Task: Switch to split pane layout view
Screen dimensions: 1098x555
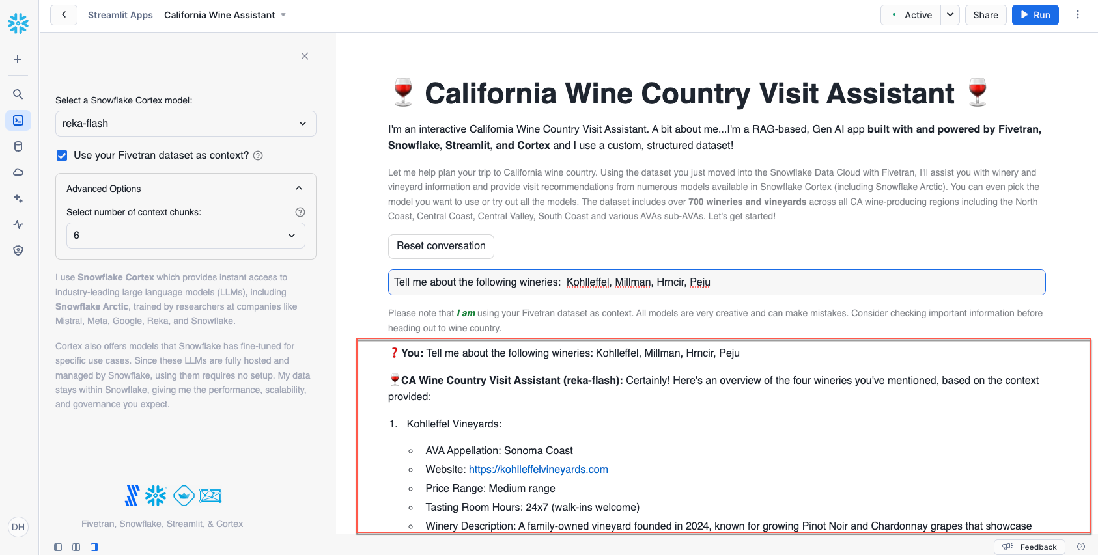Action: pyautogui.click(x=76, y=547)
